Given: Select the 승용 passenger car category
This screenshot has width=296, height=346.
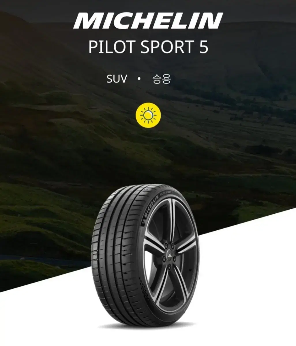Looking at the screenshot, I should click(162, 79).
